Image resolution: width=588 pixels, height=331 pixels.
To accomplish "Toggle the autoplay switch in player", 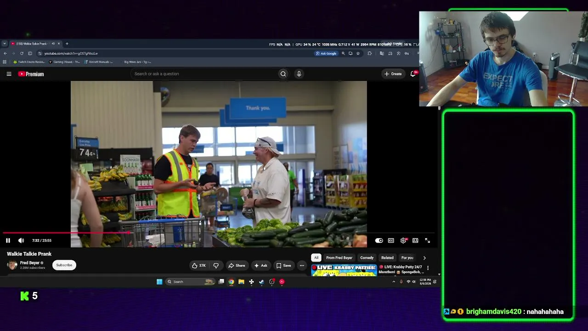I will point(379,240).
